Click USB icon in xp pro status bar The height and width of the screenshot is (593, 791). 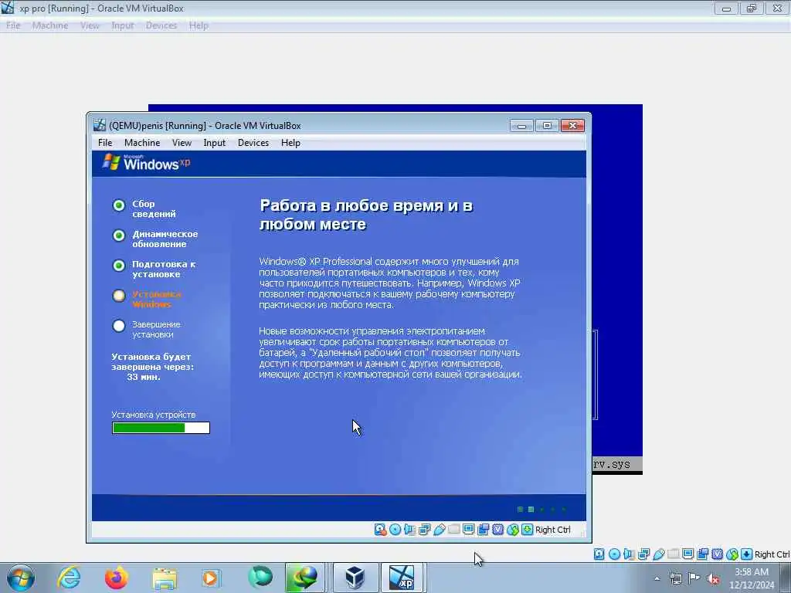click(658, 554)
